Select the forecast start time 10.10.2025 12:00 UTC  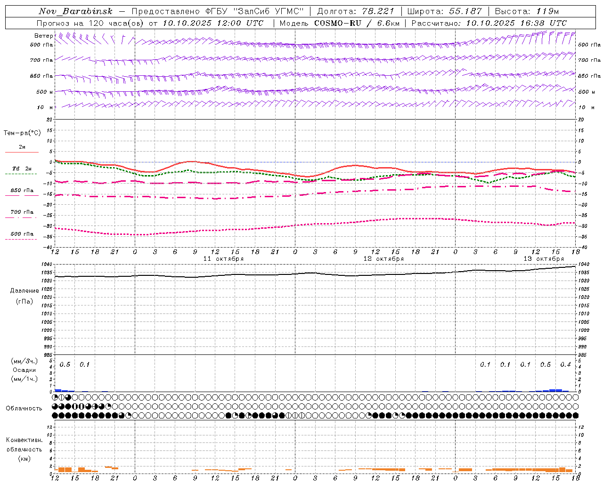click(x=213, y=23)
